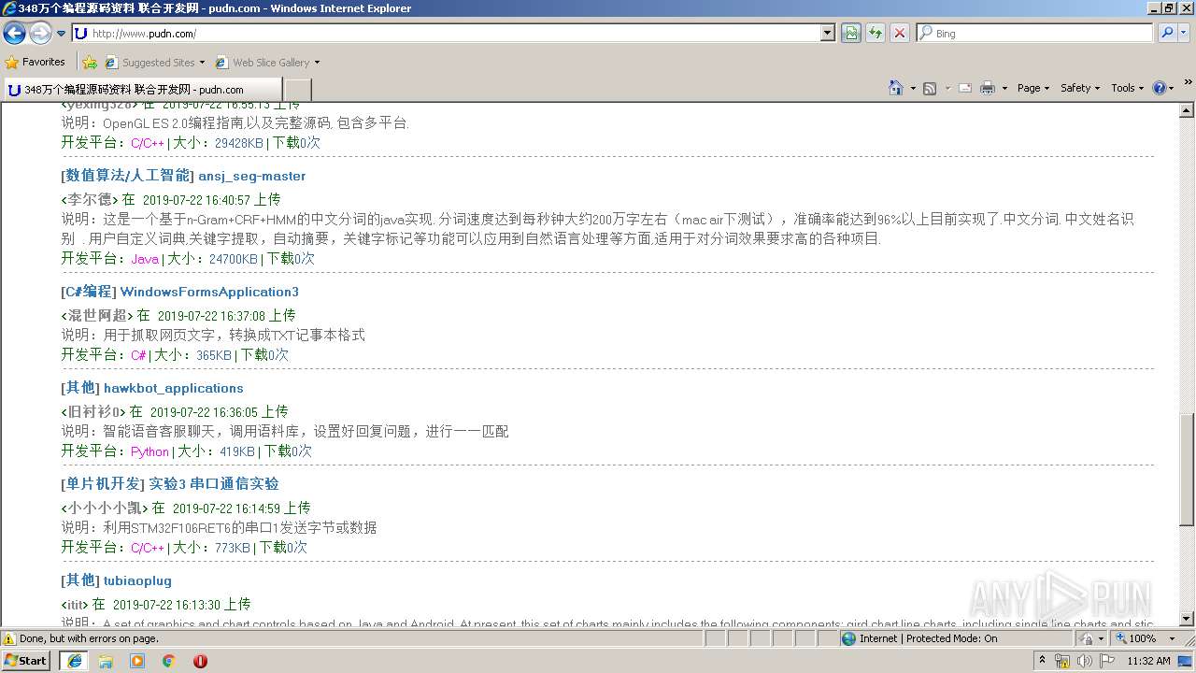The height and width of the screenshot is (673, 1196).
Task: Open the media player taskbar icon
Action: click(x=137, y=661)
